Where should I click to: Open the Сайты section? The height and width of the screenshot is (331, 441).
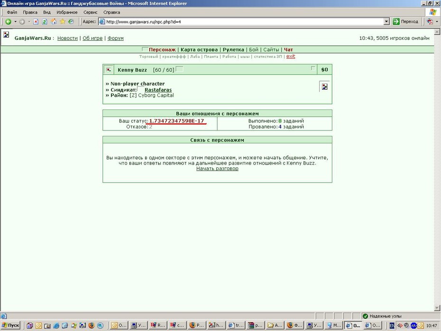[271, 49]
